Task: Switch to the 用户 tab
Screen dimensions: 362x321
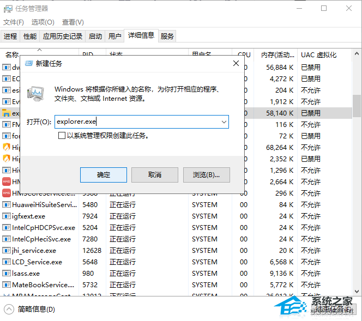Action: [114, 36]
